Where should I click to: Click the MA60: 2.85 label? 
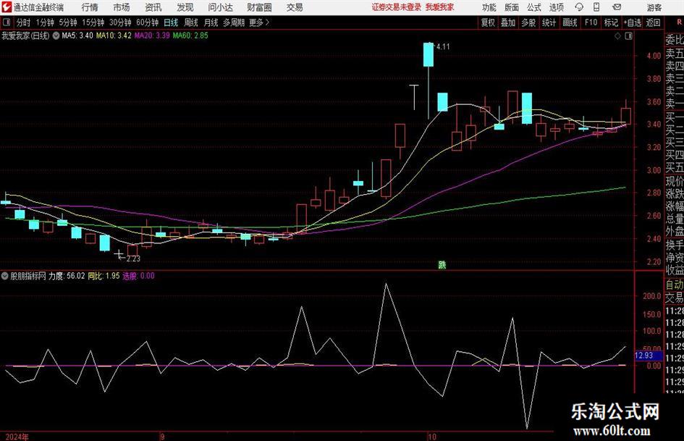click(x=190, y=35)
